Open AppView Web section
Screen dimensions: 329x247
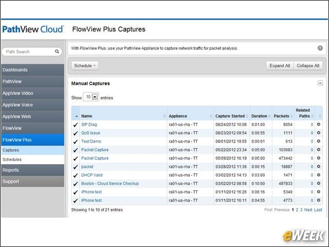click(x=32, y=117)
